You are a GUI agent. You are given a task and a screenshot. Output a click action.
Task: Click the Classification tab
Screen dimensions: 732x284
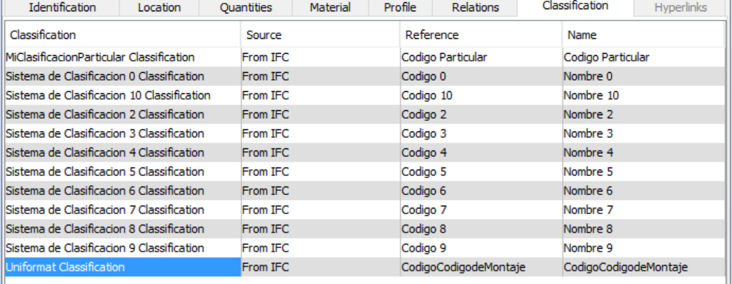(575, 6)
